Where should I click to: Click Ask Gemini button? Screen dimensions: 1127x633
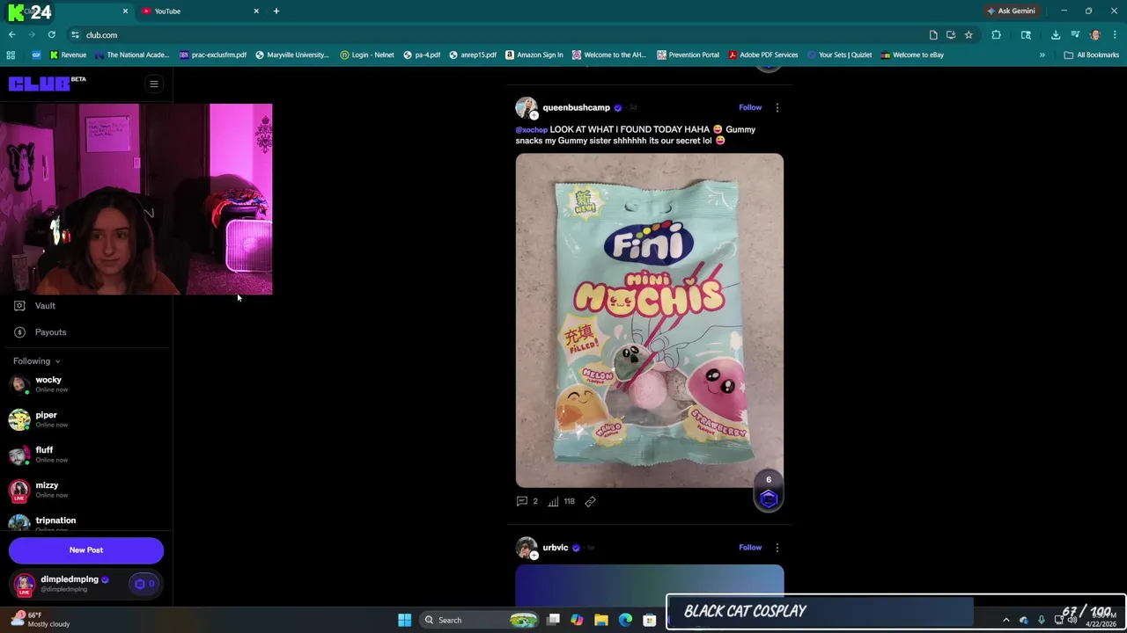pos(1011,11)
